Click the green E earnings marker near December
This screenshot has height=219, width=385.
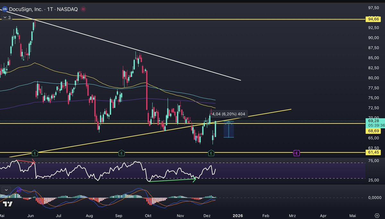(x=211, y=153)
